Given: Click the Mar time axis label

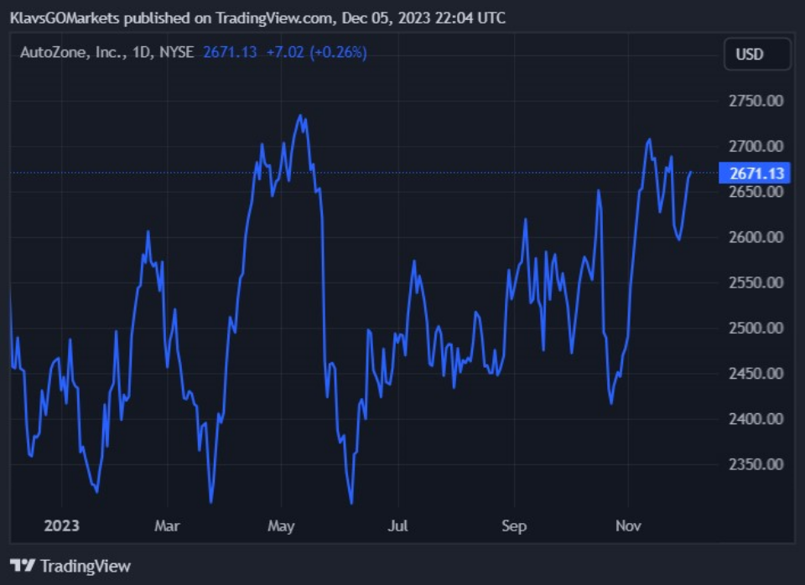Looking at the screenshot, I should point(168,526).
